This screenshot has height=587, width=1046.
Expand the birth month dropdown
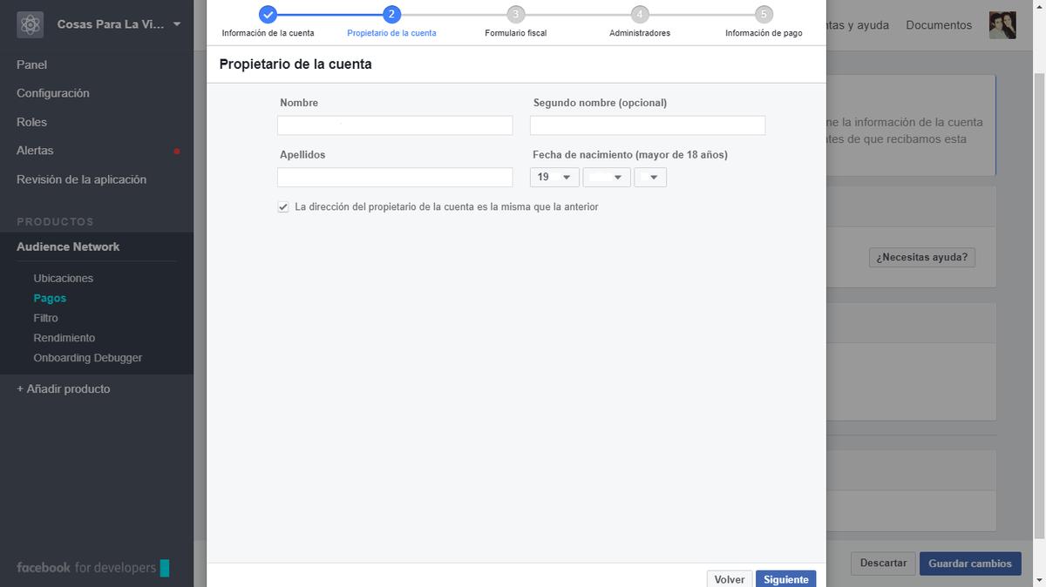click(607, 177)
